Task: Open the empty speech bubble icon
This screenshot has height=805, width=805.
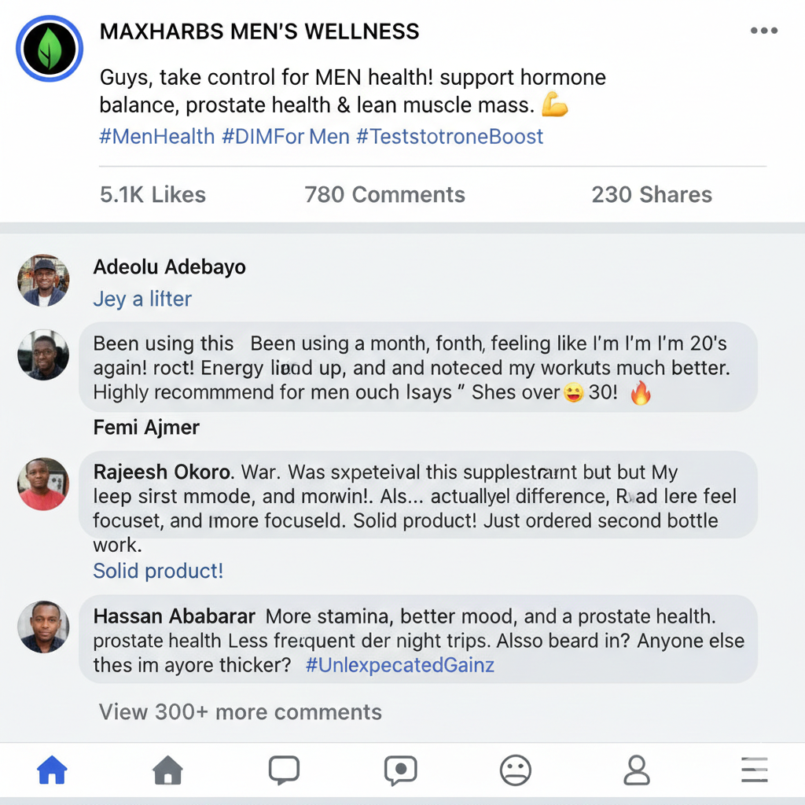Action: click(x=284, y=770)
